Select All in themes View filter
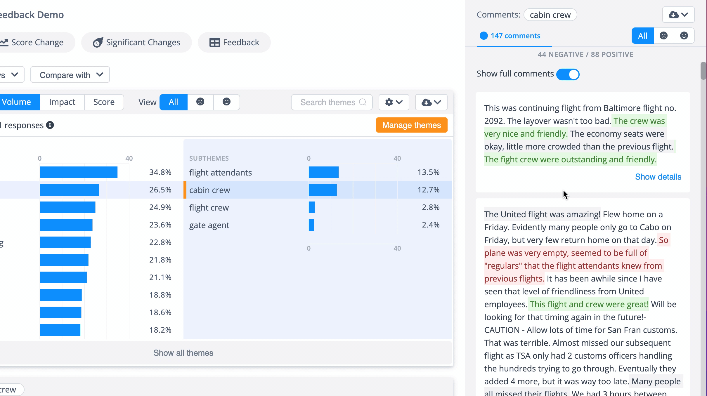The height and width of the screenshot is (396, 707). [x=173, y=102]
